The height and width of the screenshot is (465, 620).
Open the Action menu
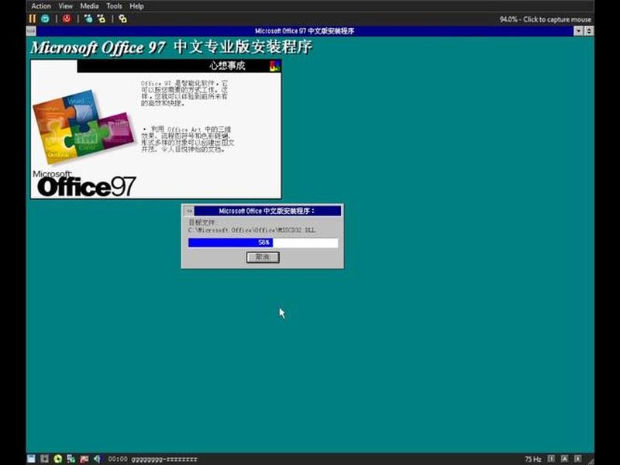click(x=41, y=6)
